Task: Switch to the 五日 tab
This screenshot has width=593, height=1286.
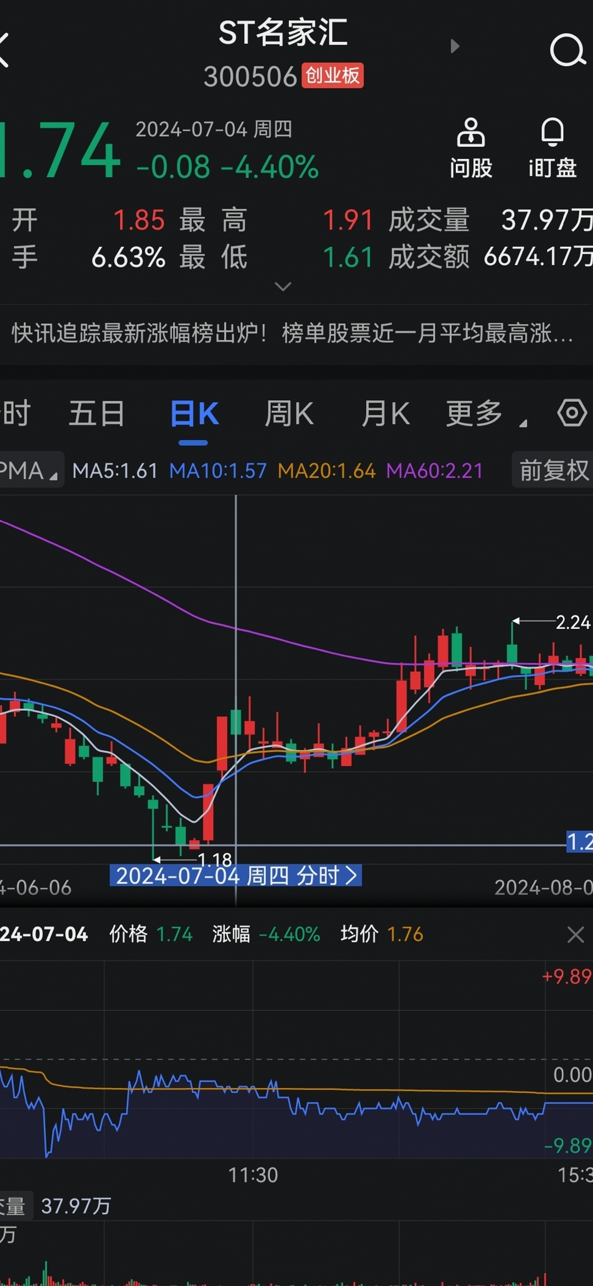Action: tap(97, 414)
